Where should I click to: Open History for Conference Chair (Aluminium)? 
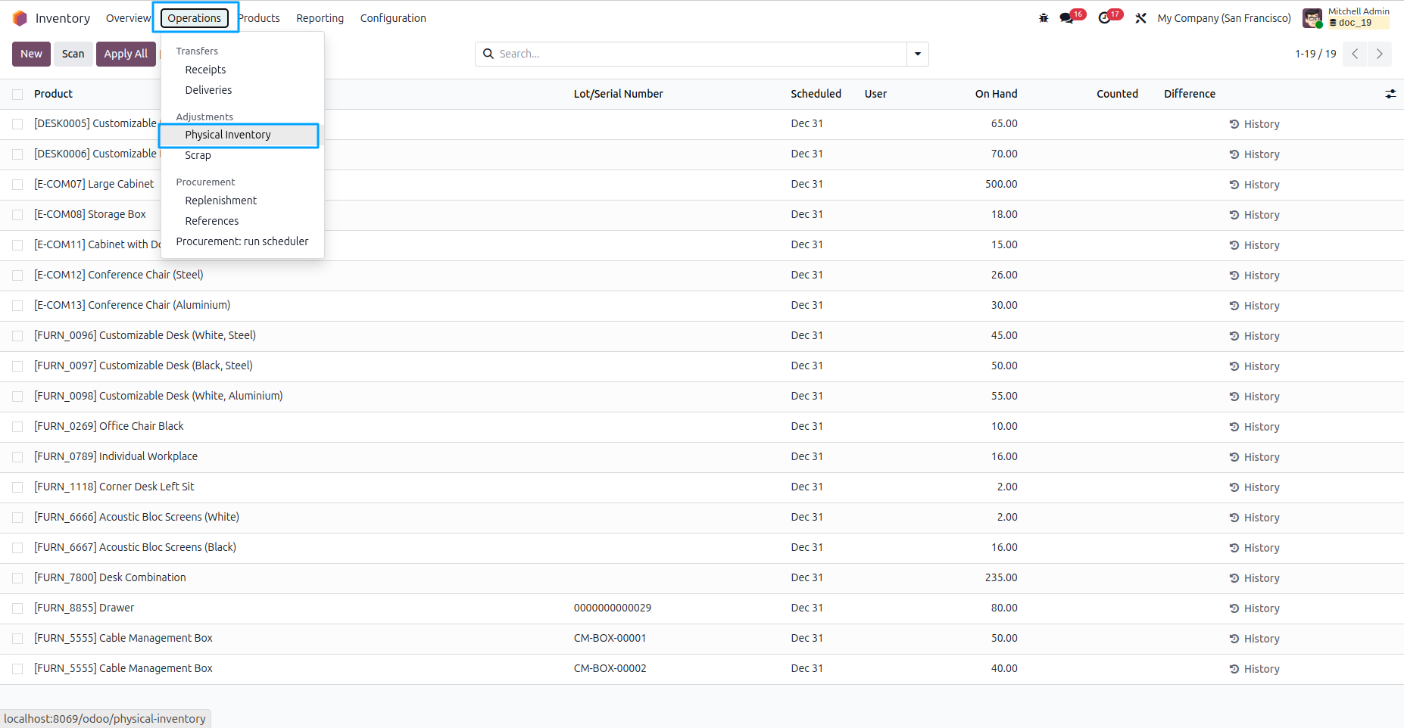click(1254, 306)
